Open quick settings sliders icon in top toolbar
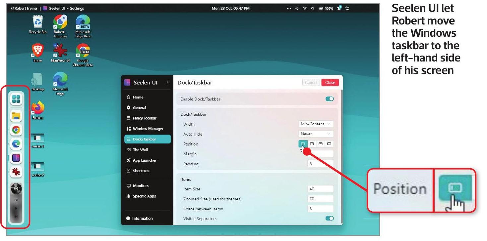Viewport: 487px width, 241px height. tap(347, 8)
